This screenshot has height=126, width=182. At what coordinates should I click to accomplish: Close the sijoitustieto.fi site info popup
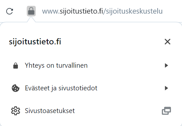coord(167,42)
